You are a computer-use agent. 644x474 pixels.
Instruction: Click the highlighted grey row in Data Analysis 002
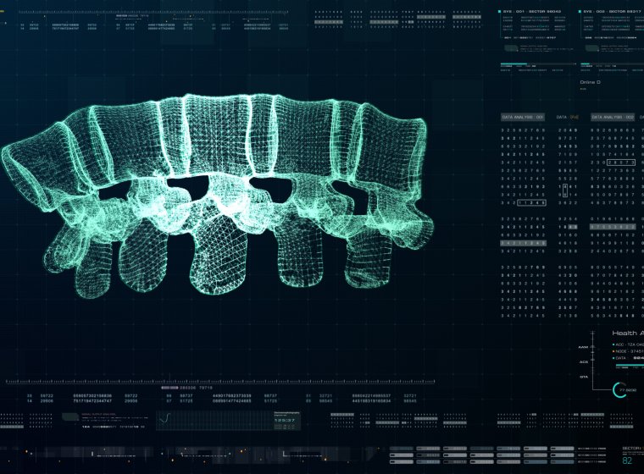[x=613, y=227]
